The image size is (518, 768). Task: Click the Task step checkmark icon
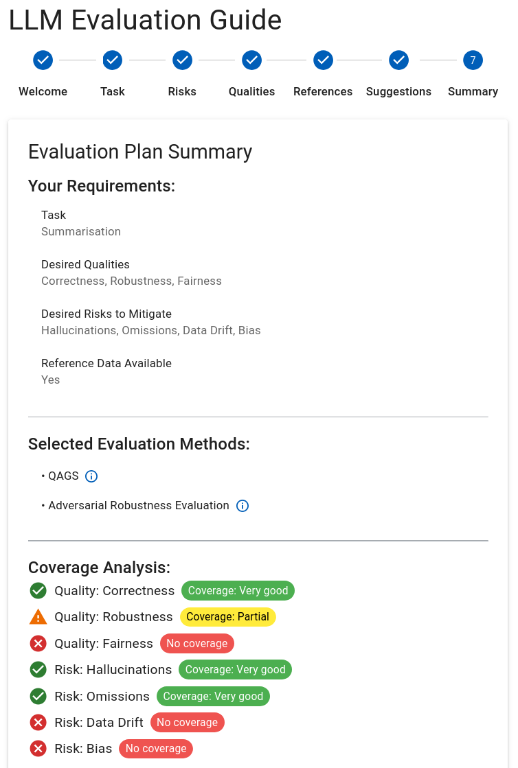coord(113,60)
